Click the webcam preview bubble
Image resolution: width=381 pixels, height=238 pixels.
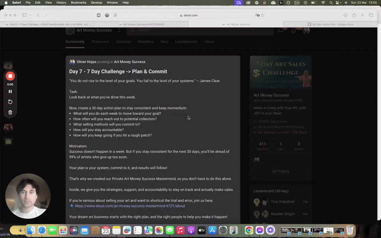point(28,196)
